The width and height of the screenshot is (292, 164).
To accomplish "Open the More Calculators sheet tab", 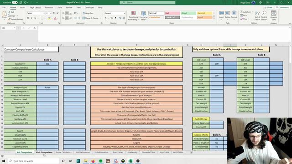I will 64,152.
